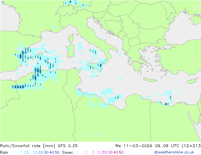Select the Rain 30 legend value
Image resolution: width=201 pixels, height=155 pixels.
click(46, 152)
